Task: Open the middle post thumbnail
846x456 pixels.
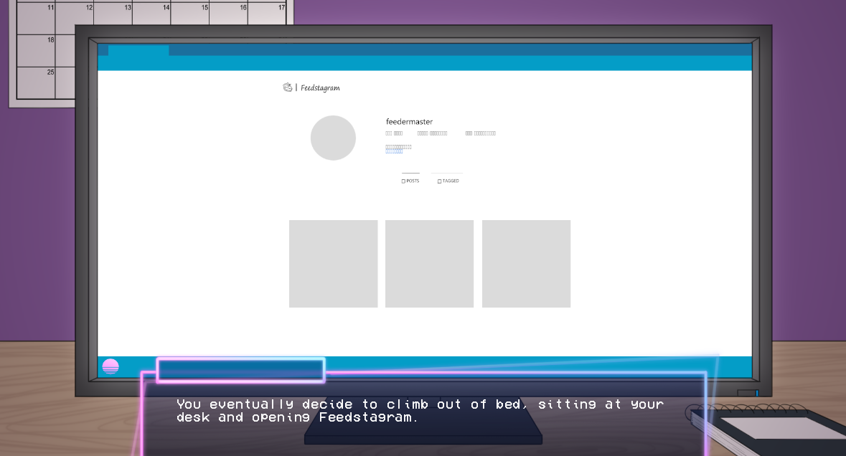Action: (429, 264)
